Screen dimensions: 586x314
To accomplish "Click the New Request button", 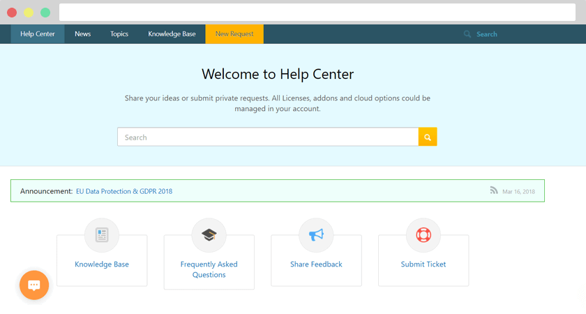I will click(234, 34).
